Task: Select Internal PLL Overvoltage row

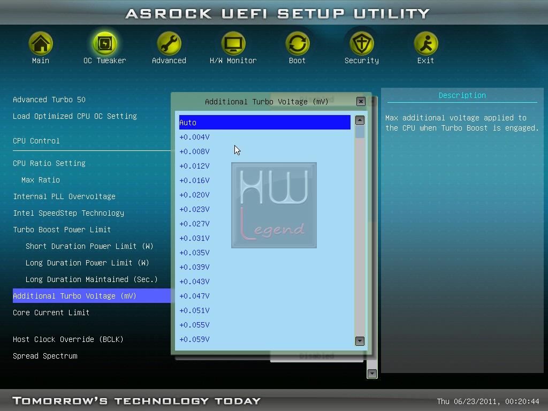Action: pos(64,196)
